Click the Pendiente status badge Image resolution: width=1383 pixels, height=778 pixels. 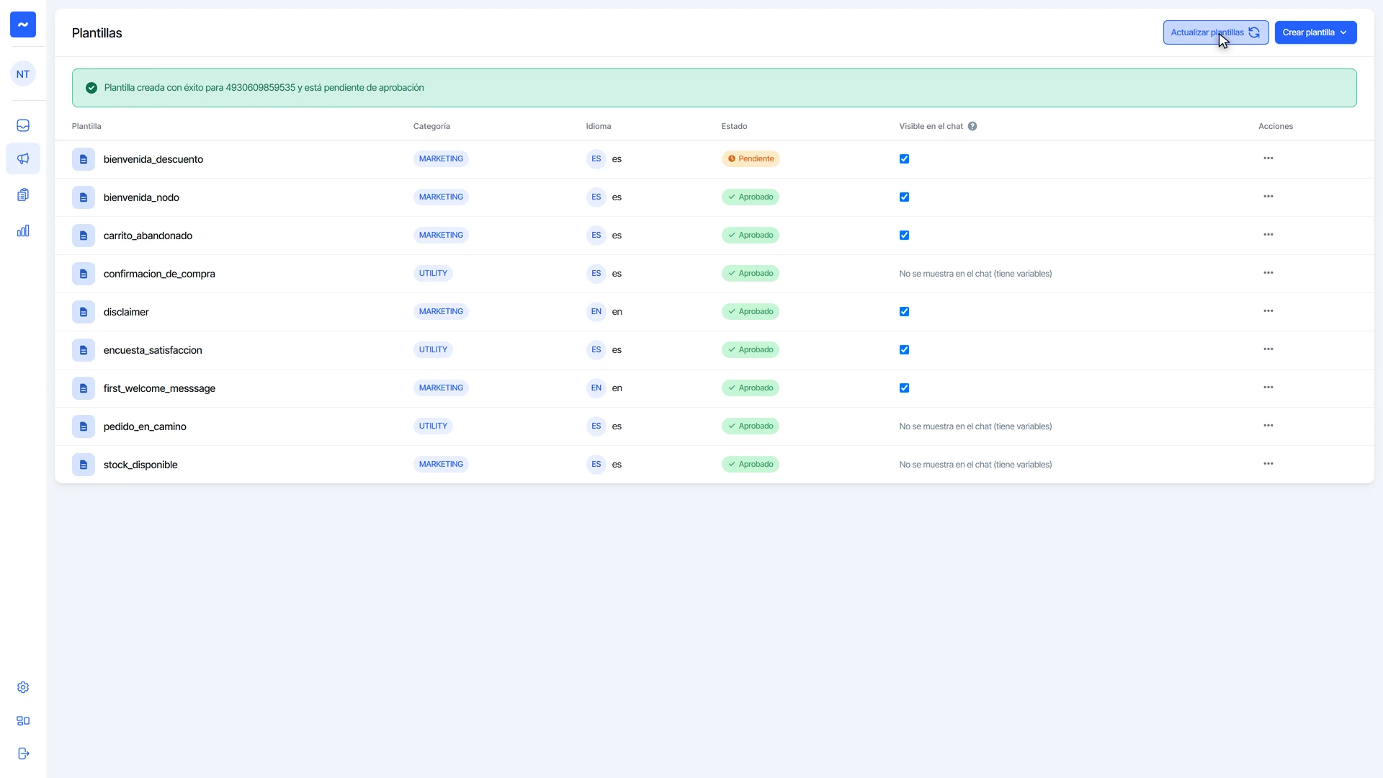(751, 159)
